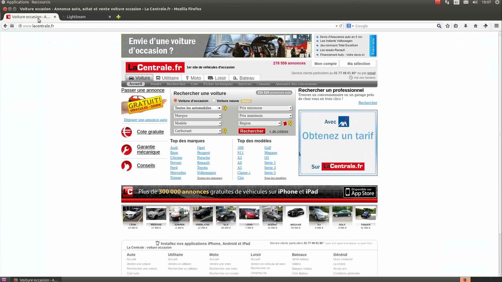
Task: Open the Firefox hamburger menu
Action: click(x=497, y=26)
